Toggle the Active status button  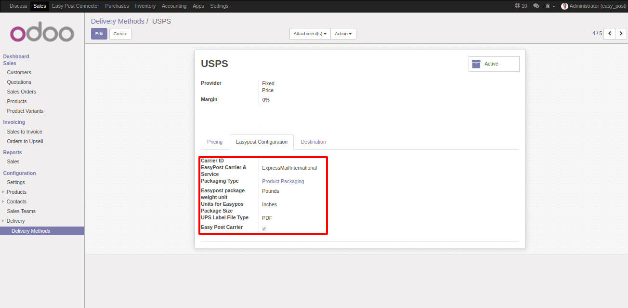coord(494,64)
